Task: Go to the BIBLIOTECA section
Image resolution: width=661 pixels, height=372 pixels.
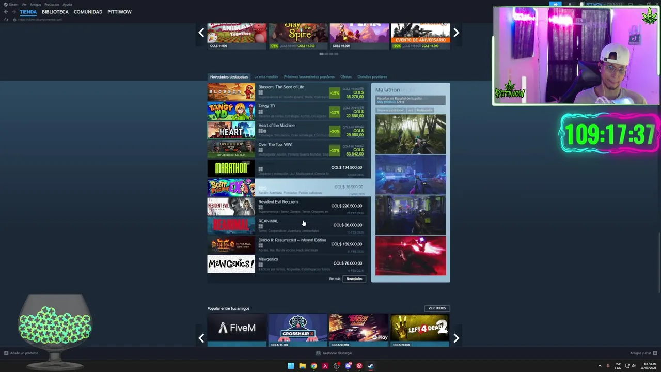Action: (x=55, y=12)
